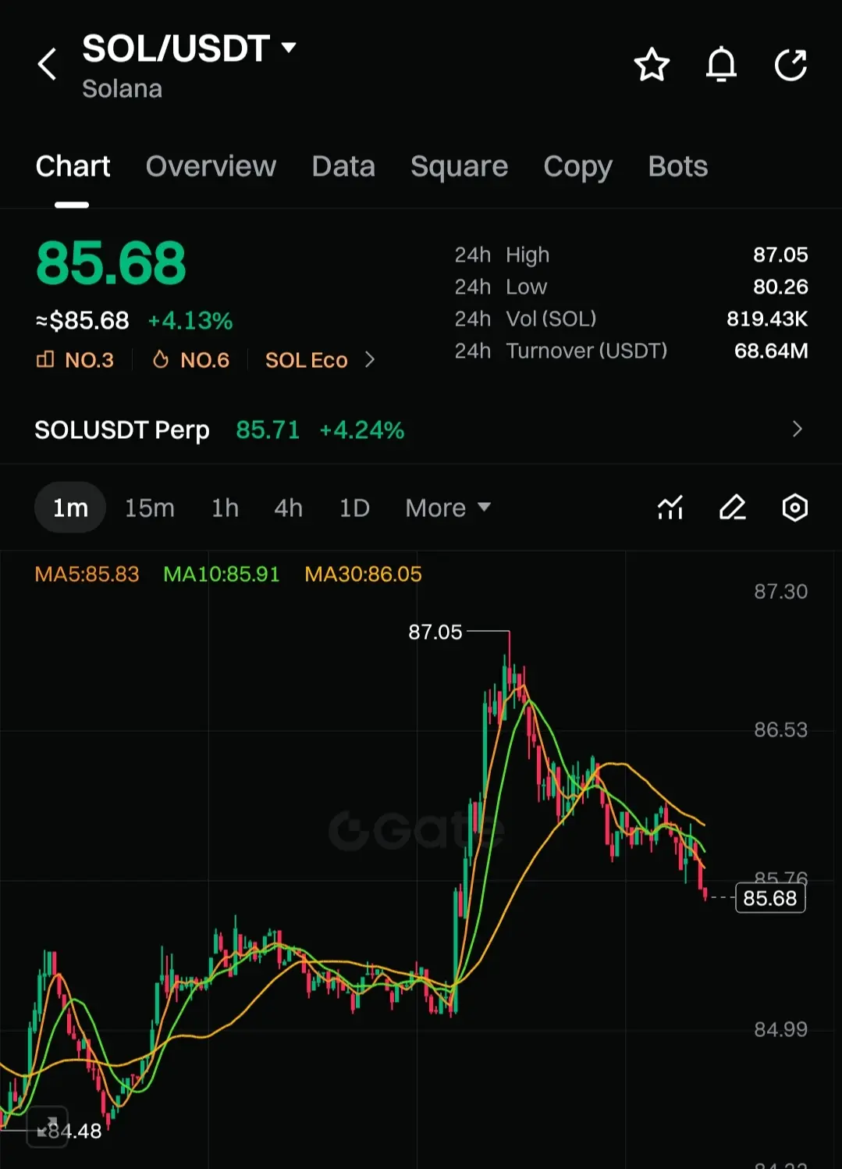Open the NO.3 ranking tag
842x1169 pixels.
(x=76, y=360)
